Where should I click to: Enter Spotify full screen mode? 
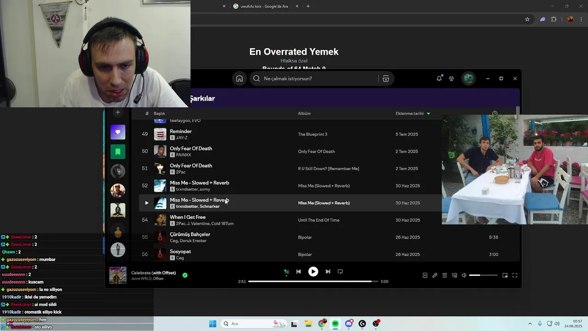(x=514, y=275)
